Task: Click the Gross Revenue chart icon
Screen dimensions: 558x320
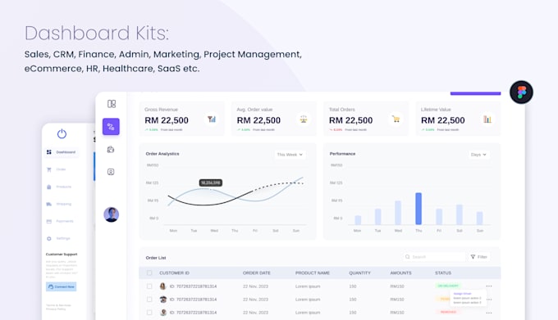Action: click(x=212, y=119)
